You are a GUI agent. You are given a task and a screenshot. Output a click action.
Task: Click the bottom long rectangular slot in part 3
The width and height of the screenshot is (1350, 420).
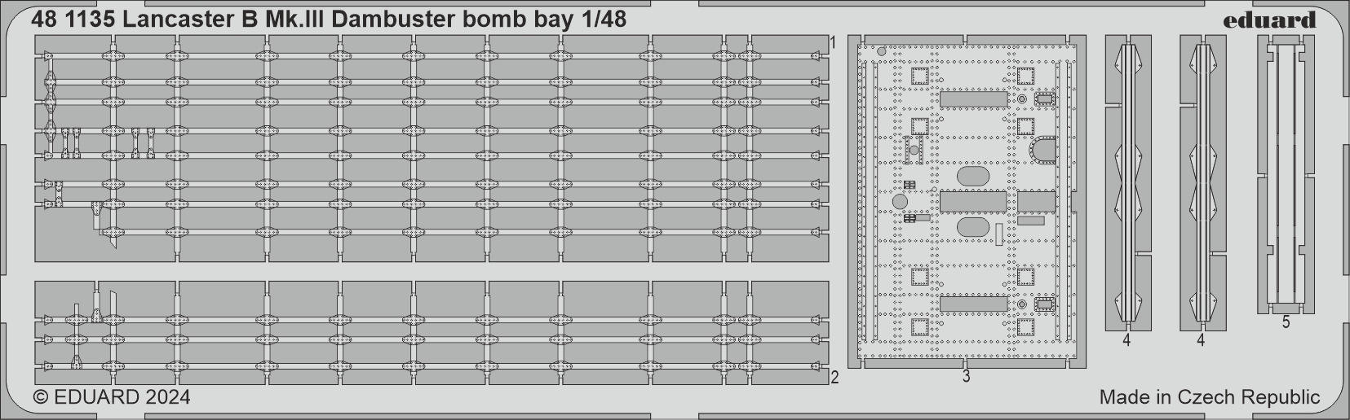(x=973, y=304)
